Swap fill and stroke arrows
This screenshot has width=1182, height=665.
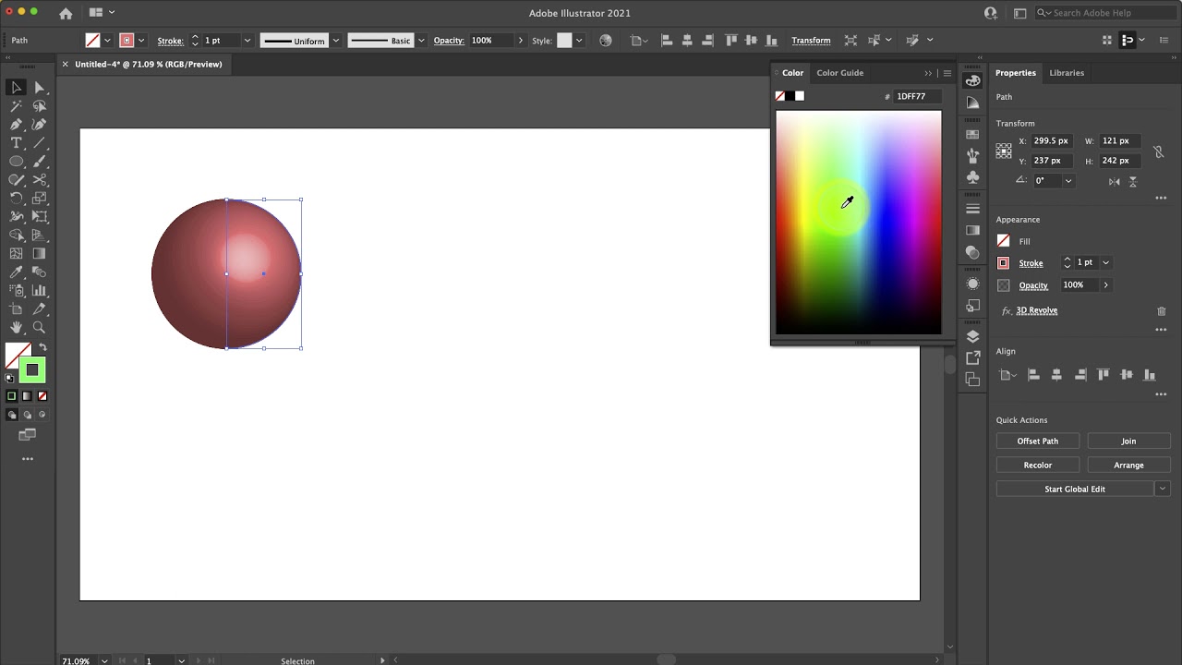pos(42,347)
